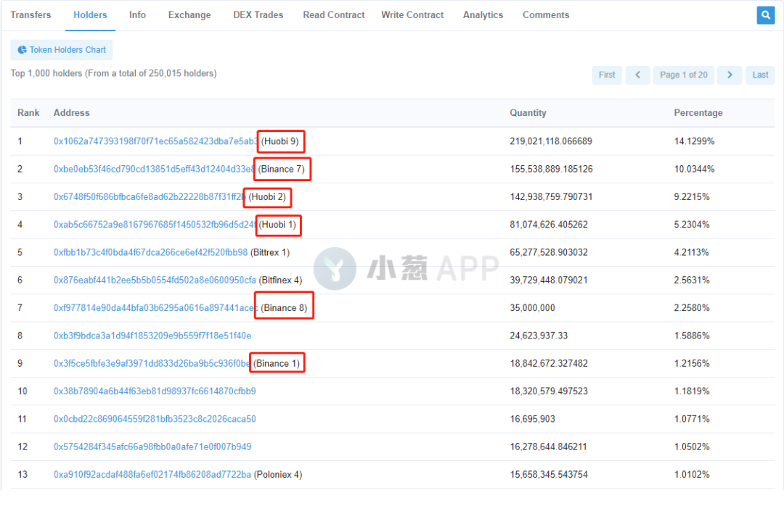Click quantity 16,695,903

click(x=532, y=419)
